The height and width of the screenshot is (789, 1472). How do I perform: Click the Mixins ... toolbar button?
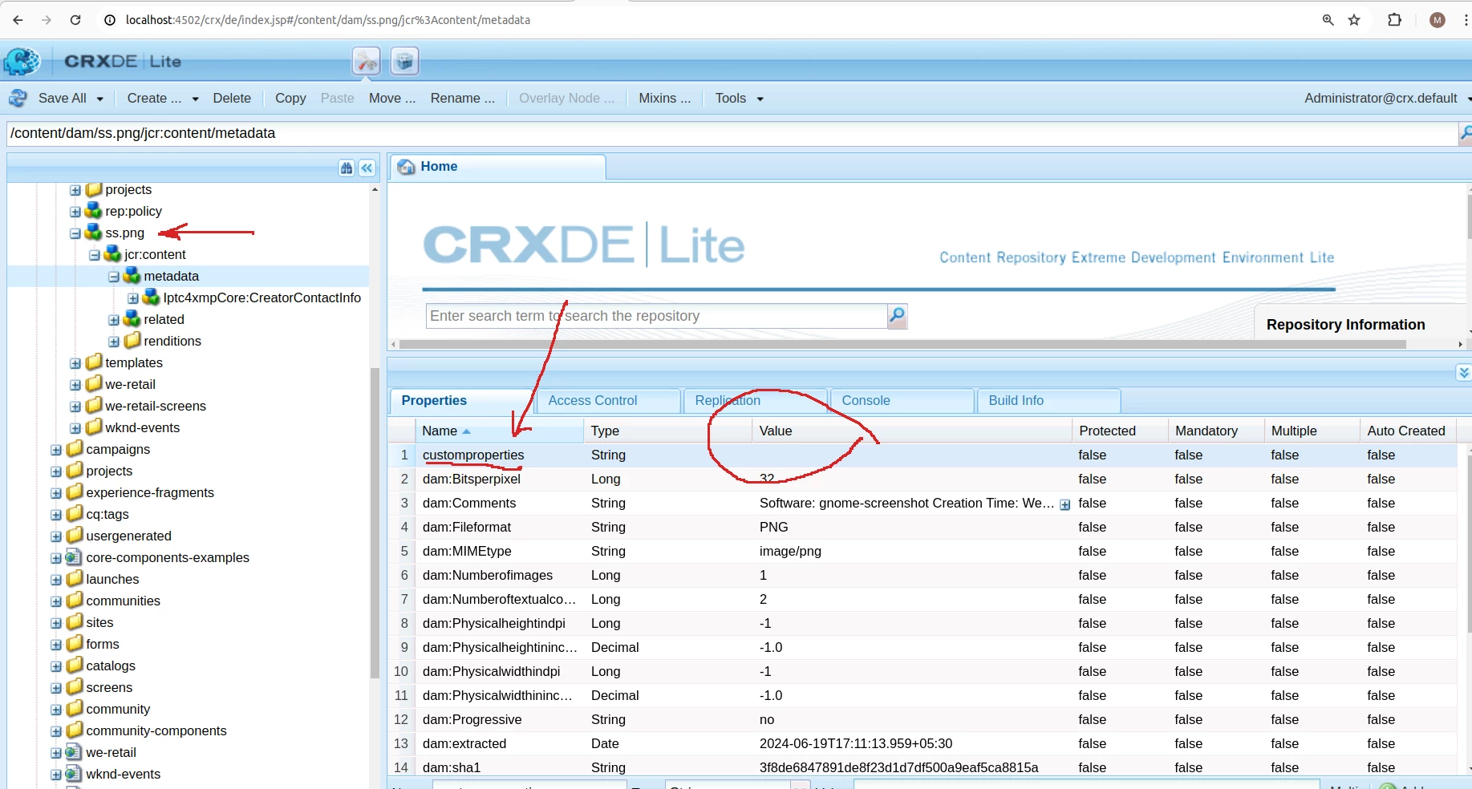point(665,98)
